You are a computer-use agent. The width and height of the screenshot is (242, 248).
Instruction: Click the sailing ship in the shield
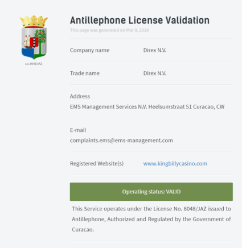(27, 42)
